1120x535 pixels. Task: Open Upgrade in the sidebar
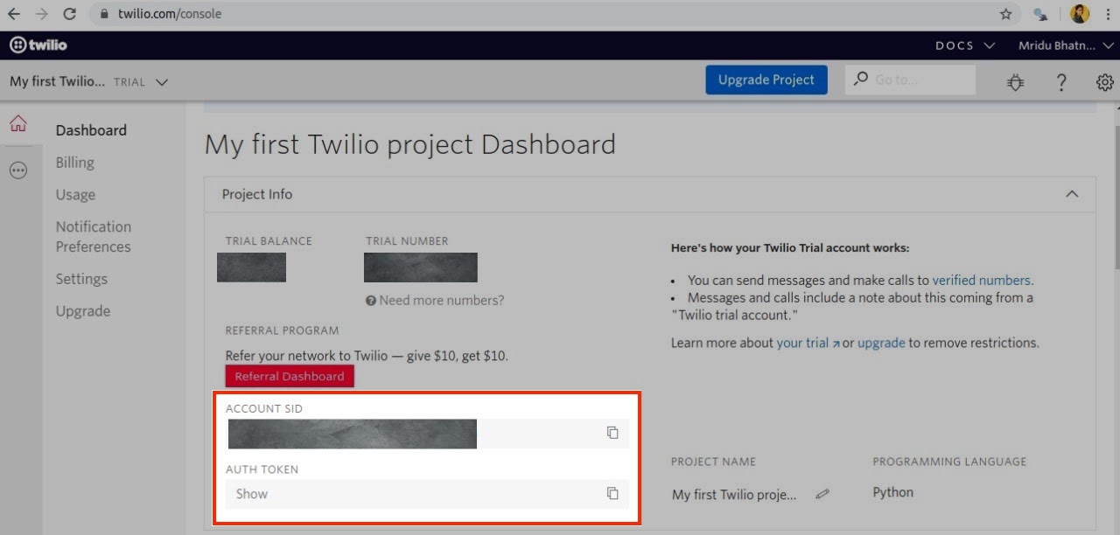[83, 311]
